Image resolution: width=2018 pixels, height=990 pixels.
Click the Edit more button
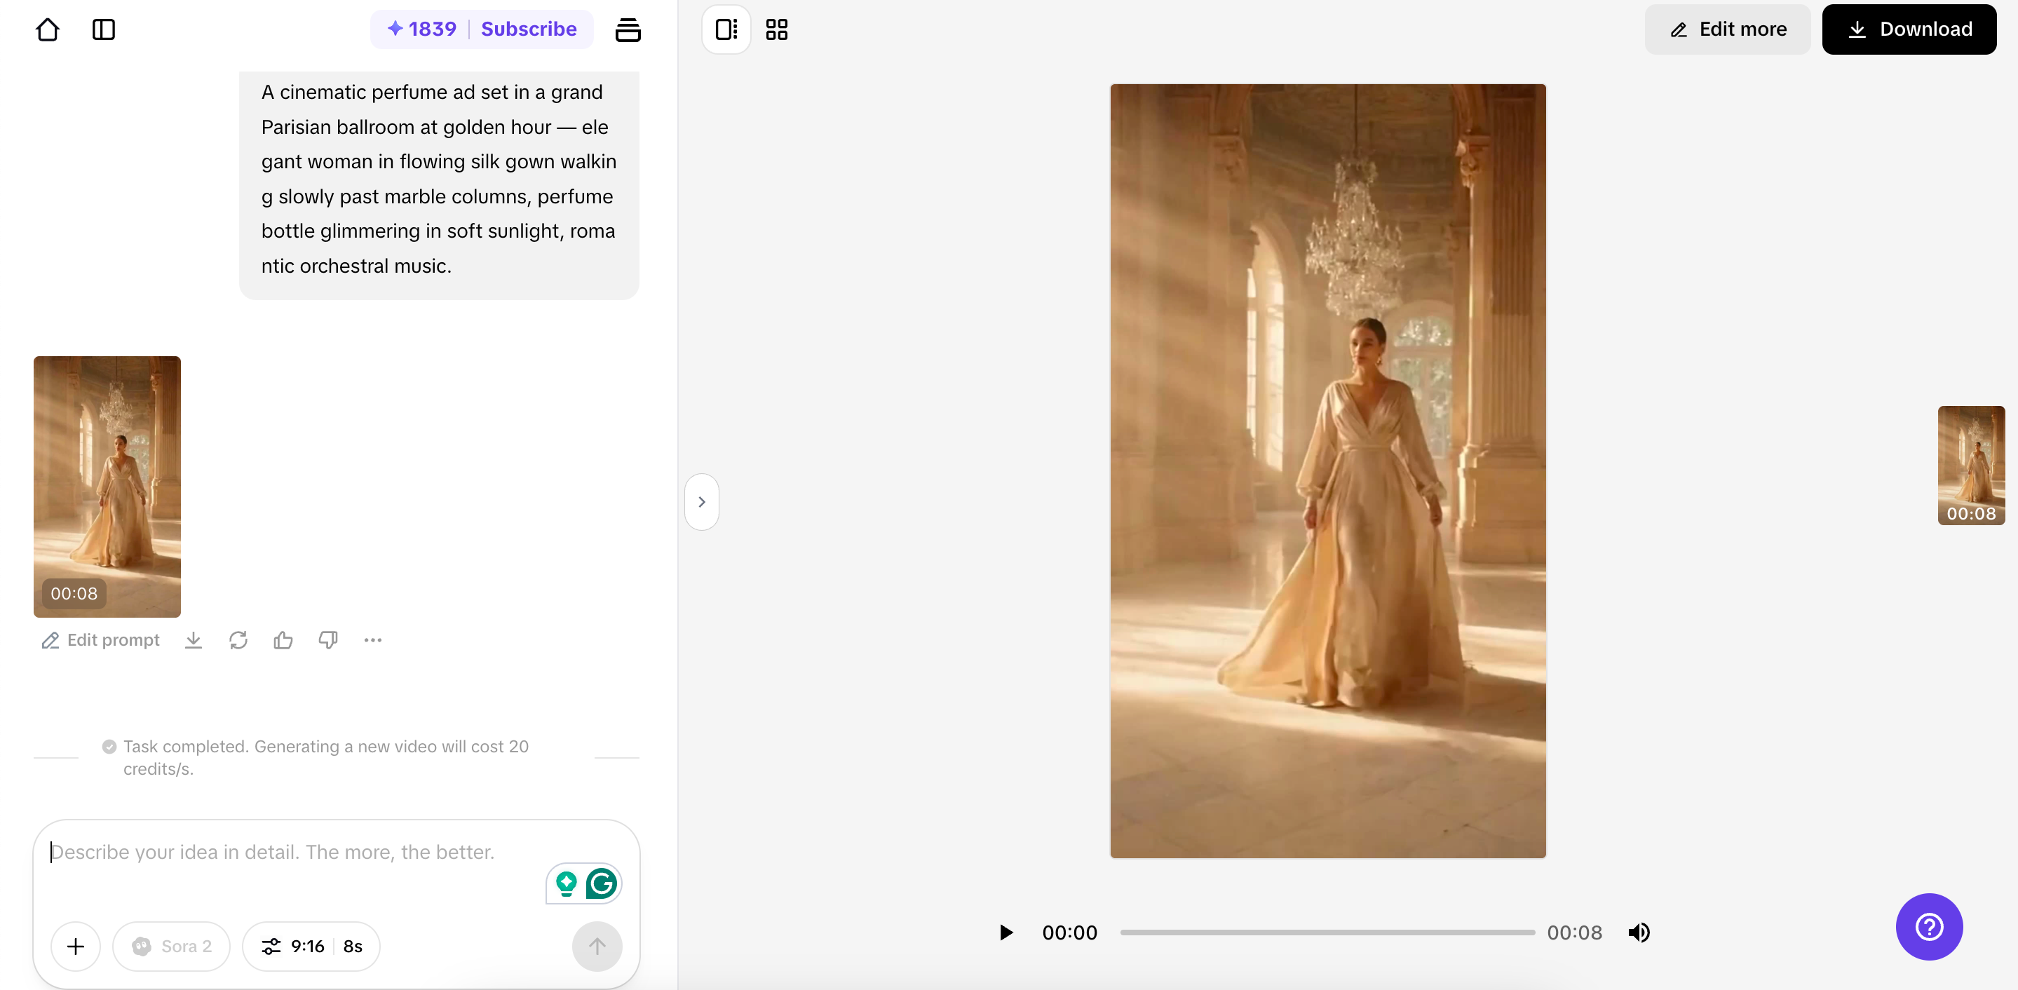[x=1728, y=29]
